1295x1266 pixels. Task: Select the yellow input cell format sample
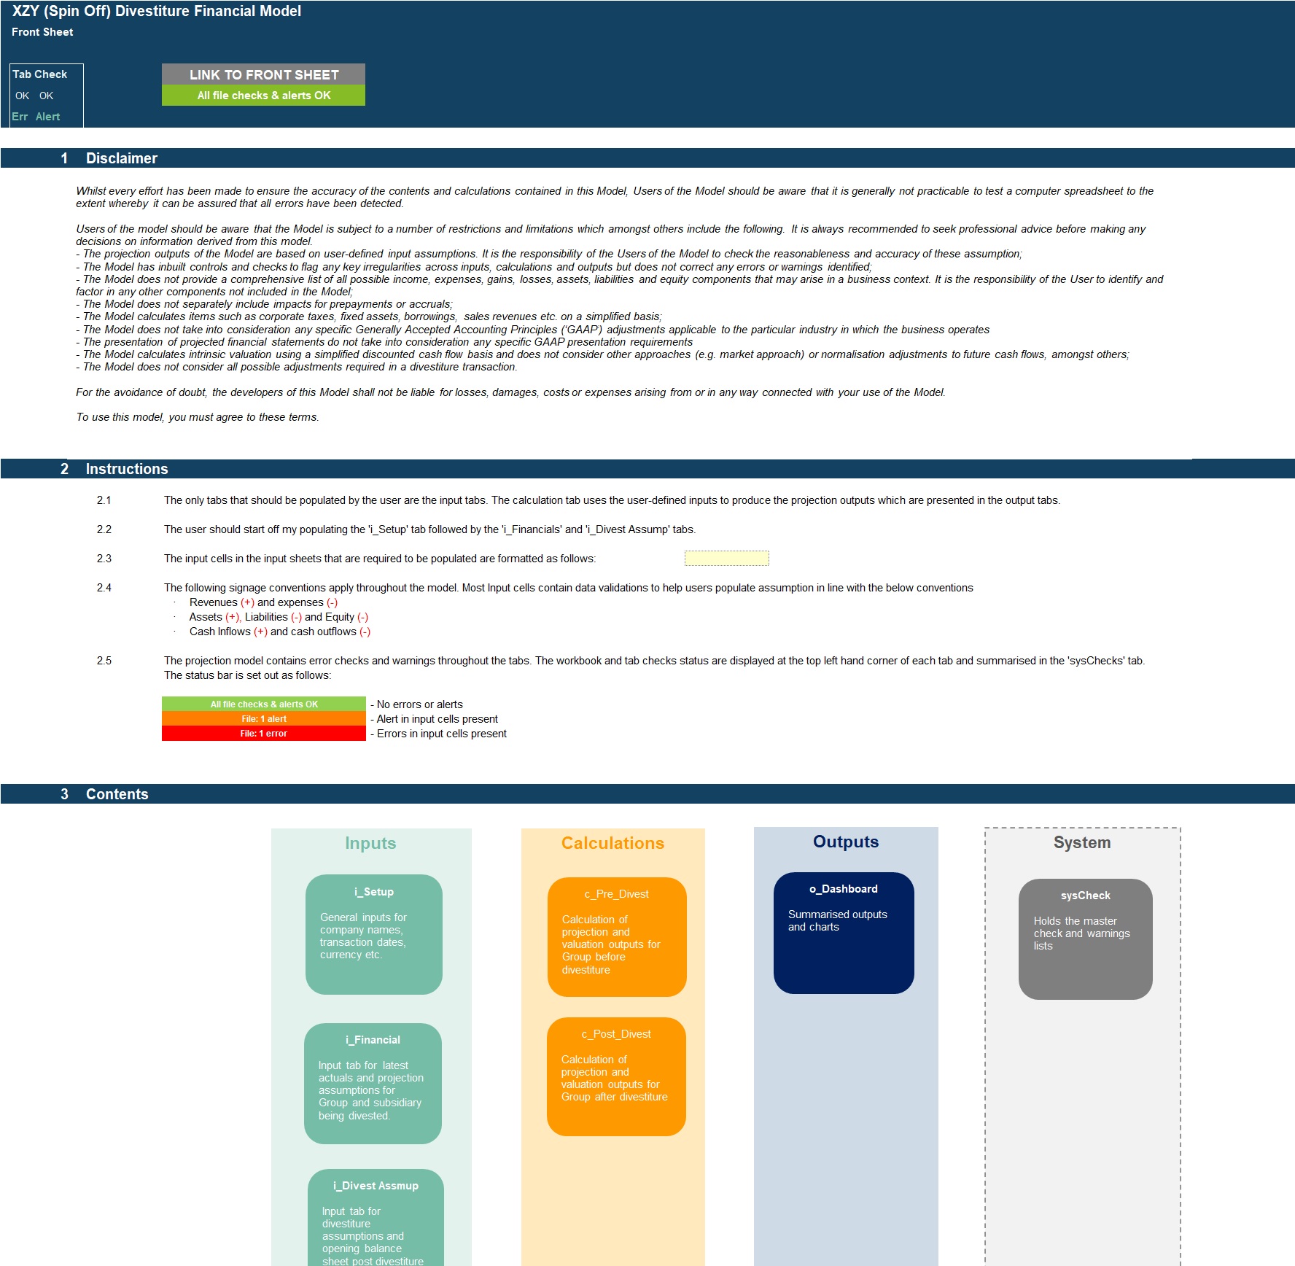pyautogui.click(x=727, y=559)
